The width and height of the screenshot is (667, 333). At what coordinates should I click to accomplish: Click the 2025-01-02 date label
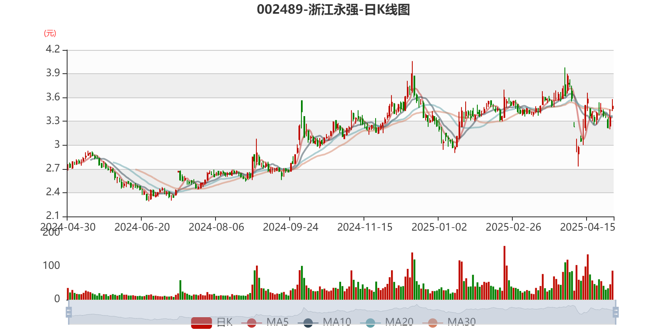point(439,227)
